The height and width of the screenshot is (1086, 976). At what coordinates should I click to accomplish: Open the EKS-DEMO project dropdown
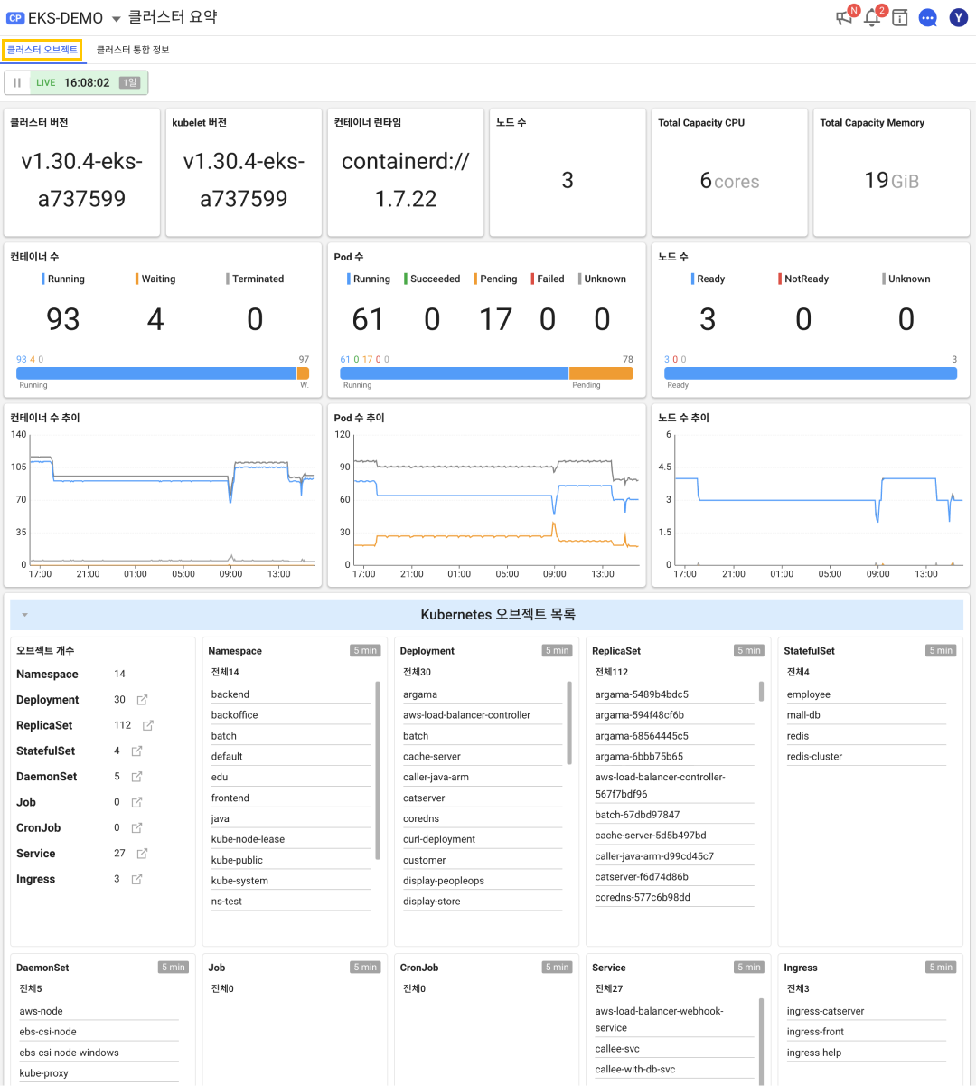(x=117, y=19)
